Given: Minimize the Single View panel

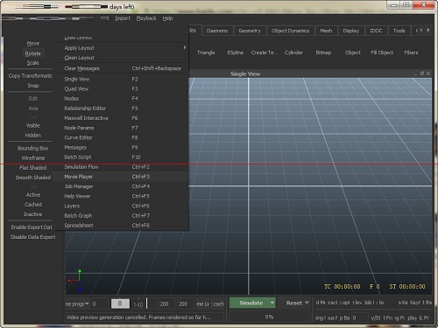Looking at the screenshot, I should click(415, 74).
